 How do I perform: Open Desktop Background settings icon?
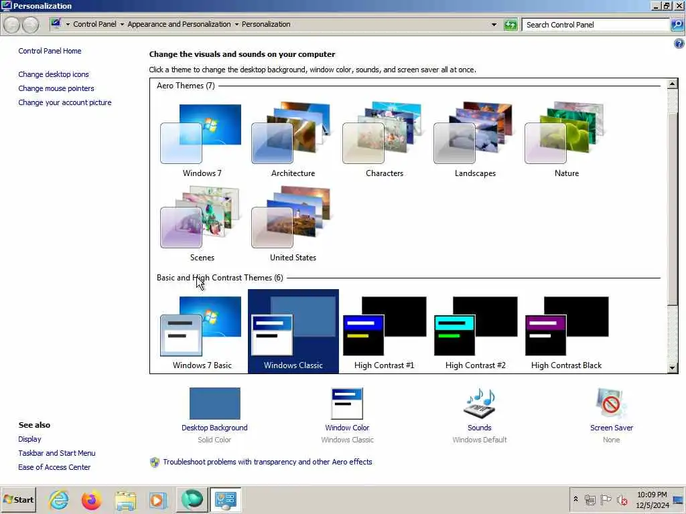[x=214, y=404]
